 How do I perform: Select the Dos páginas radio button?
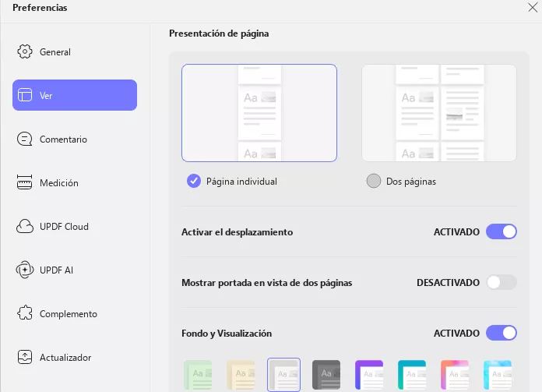pos(374,181)
